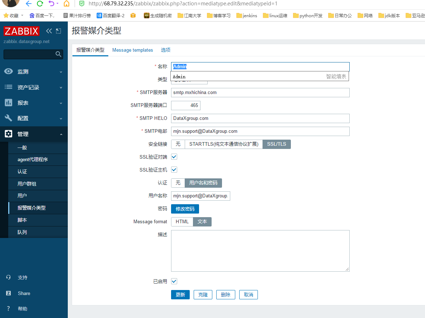Click the purple undo arrow icon
Image resolution: width=425 pixels, height=318 pixels.
pos(52,4)
